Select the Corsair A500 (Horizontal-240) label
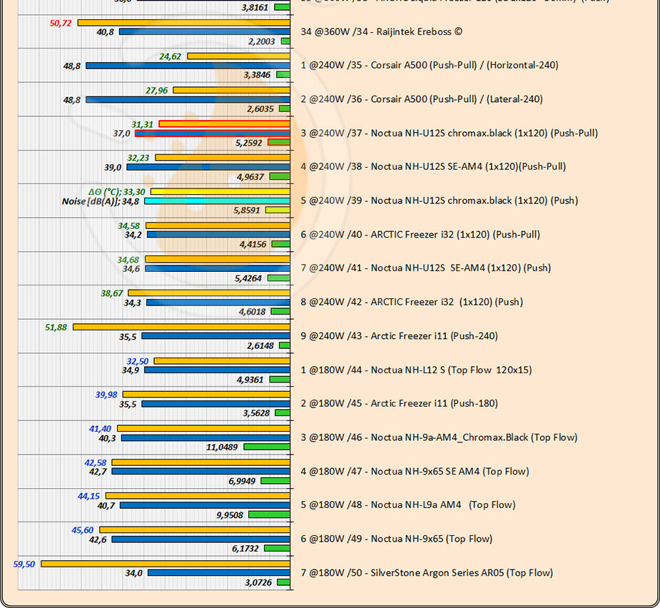Screen dimensions: 660x608 430,65
